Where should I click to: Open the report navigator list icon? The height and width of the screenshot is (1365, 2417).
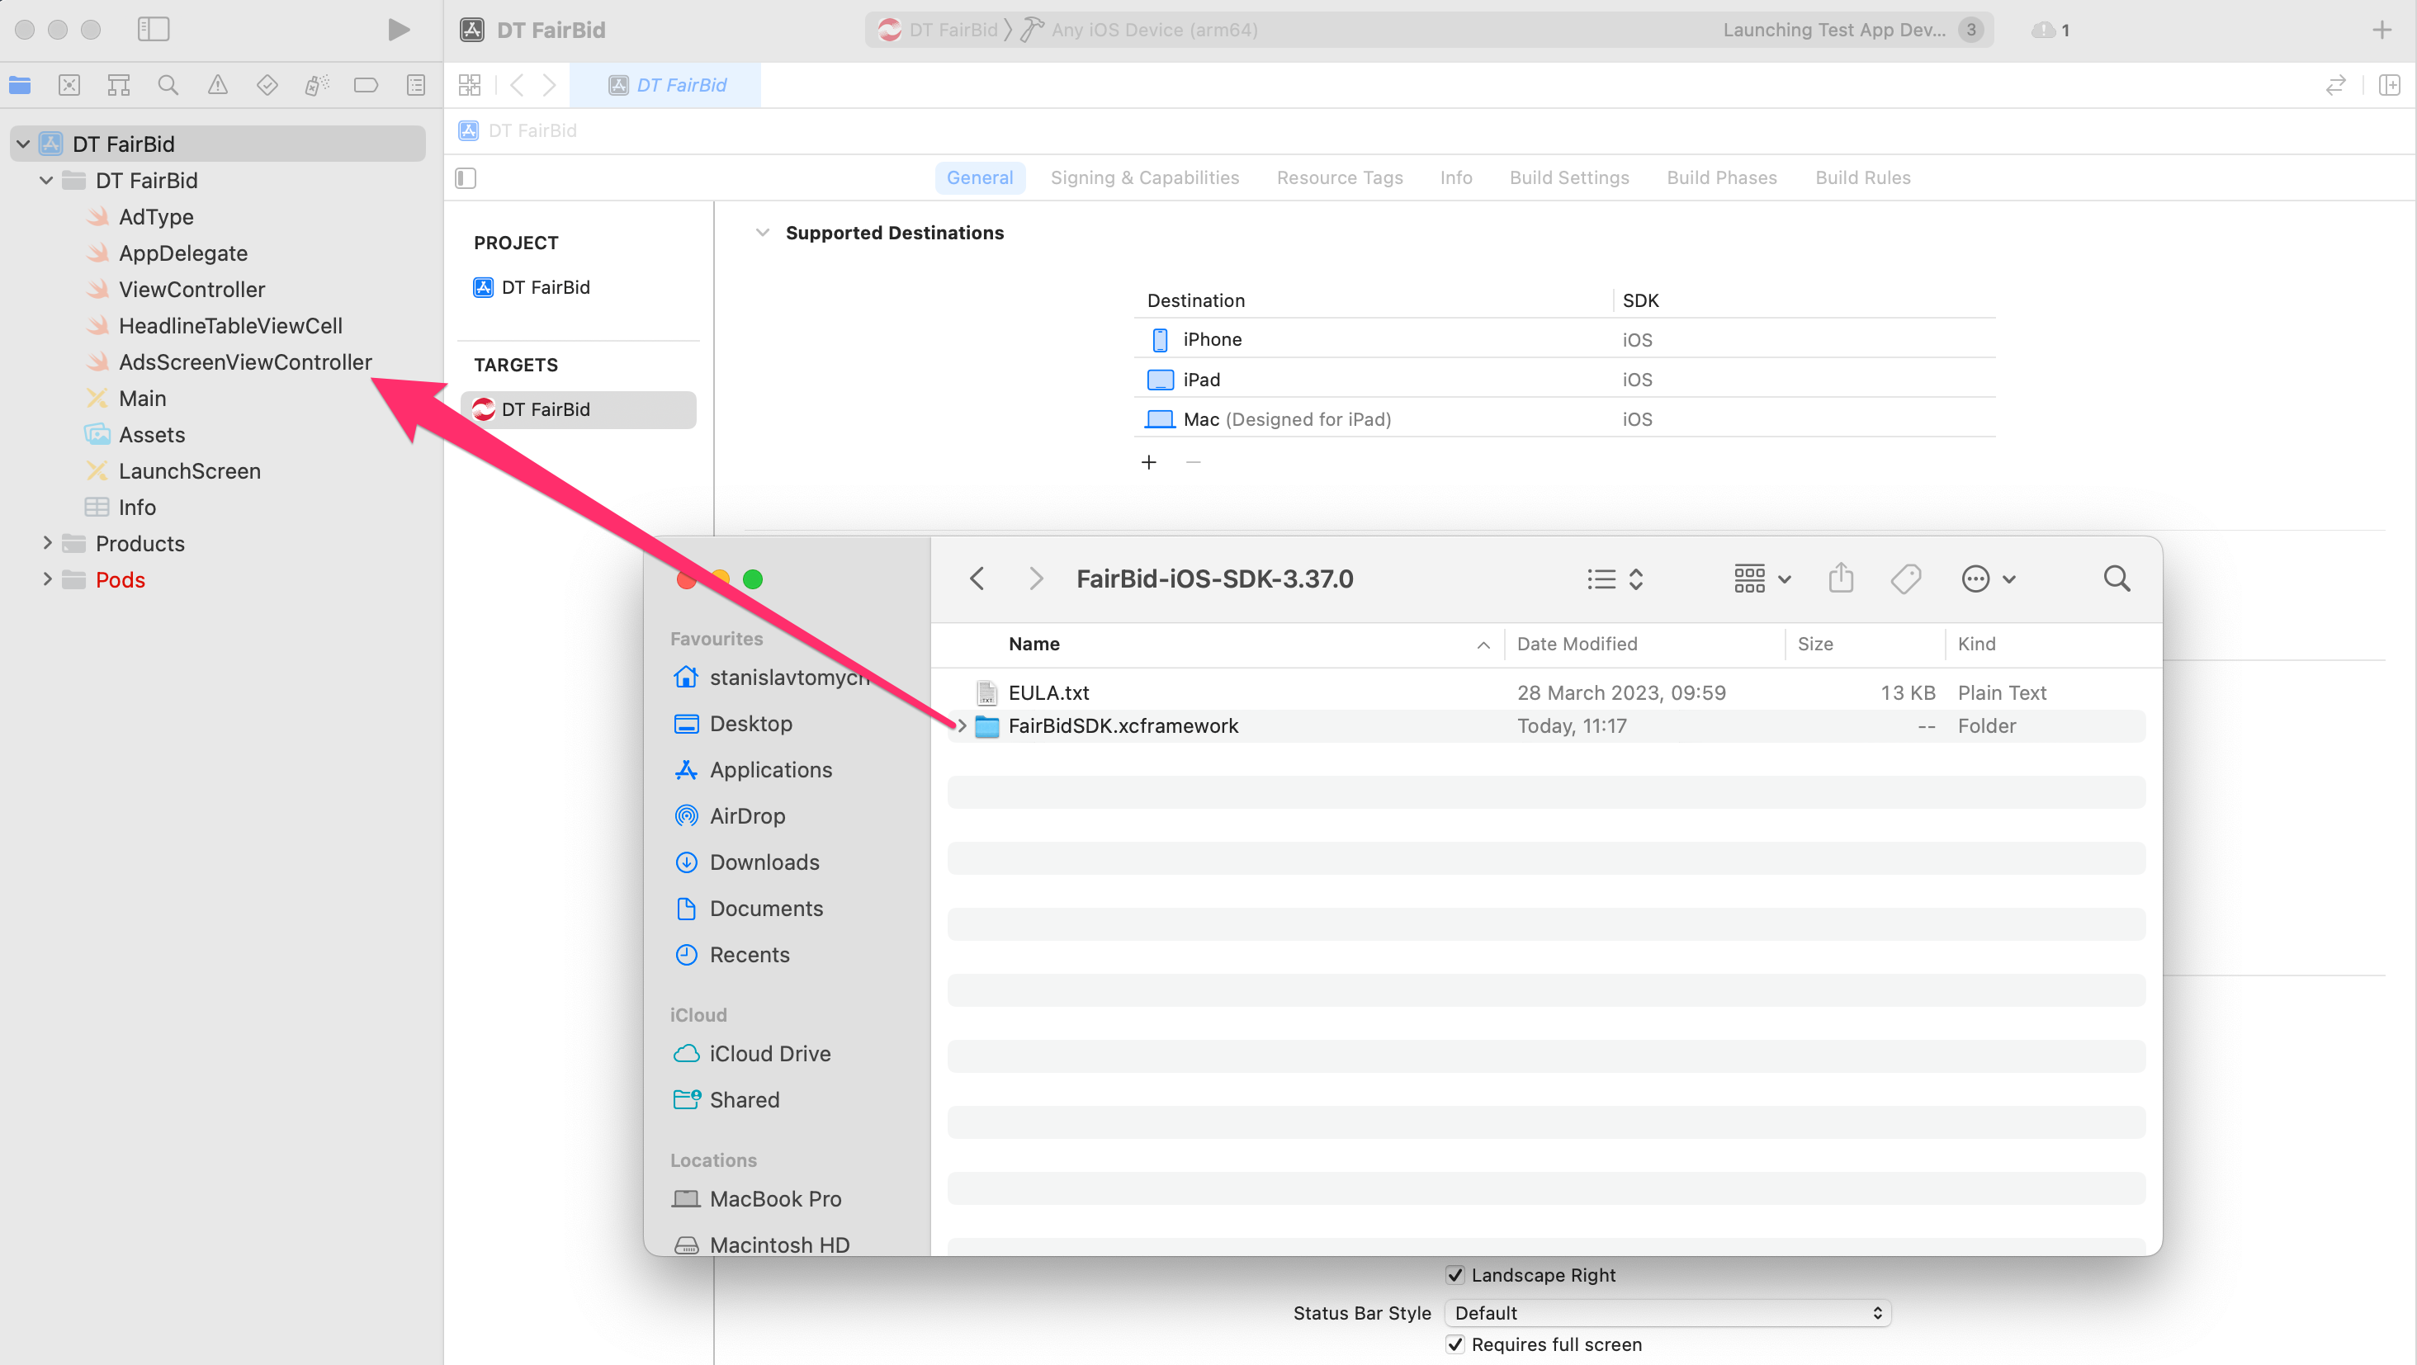(x=416, y=84)
